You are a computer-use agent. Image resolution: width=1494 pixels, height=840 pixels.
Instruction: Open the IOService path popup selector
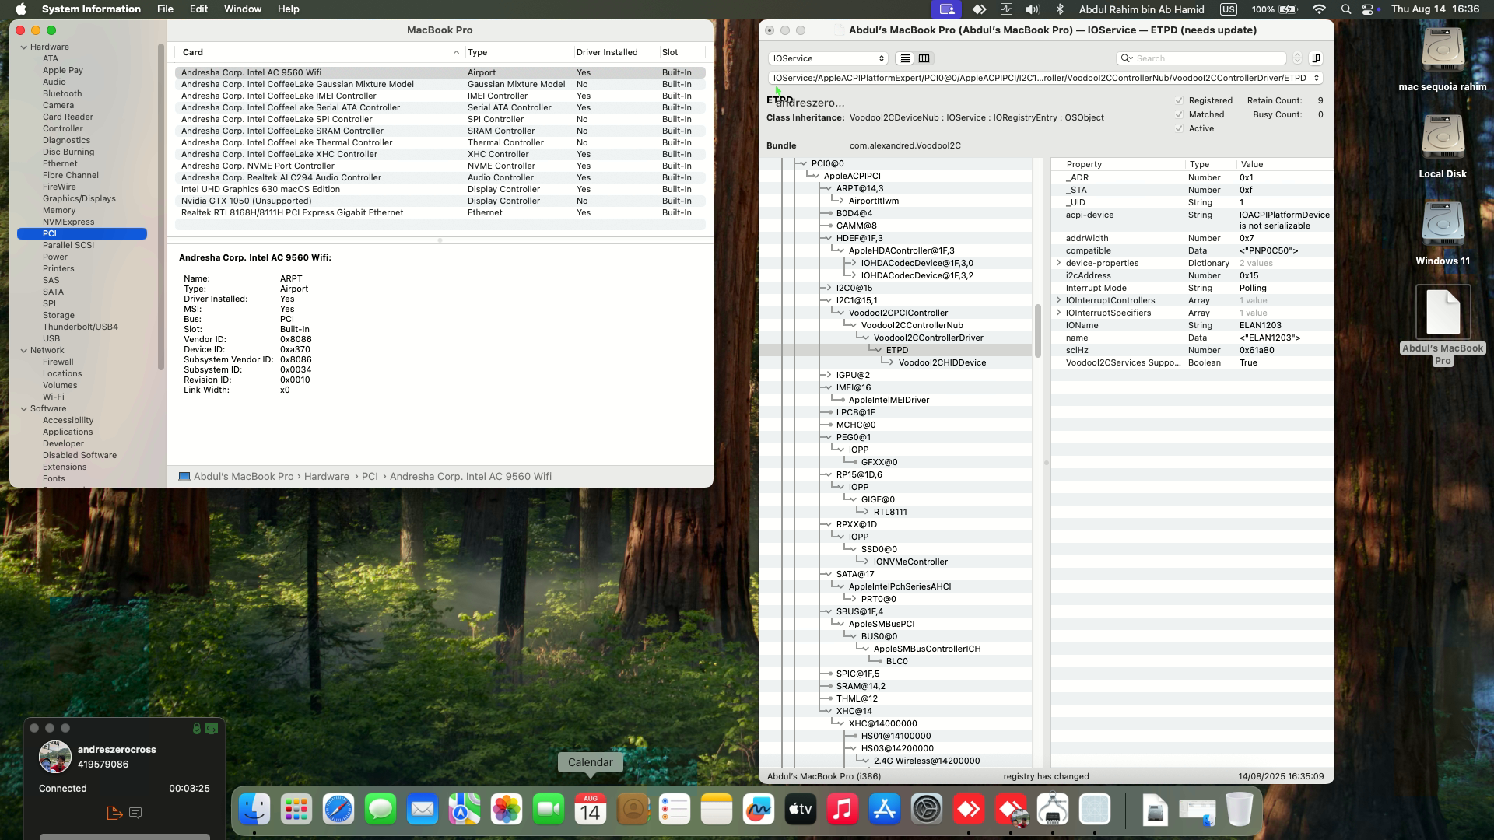coord(1045,78)
